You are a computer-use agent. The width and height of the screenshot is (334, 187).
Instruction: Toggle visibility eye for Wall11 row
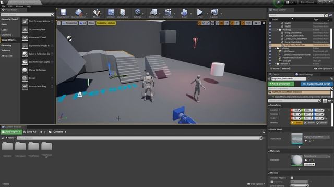click(270, 26)
